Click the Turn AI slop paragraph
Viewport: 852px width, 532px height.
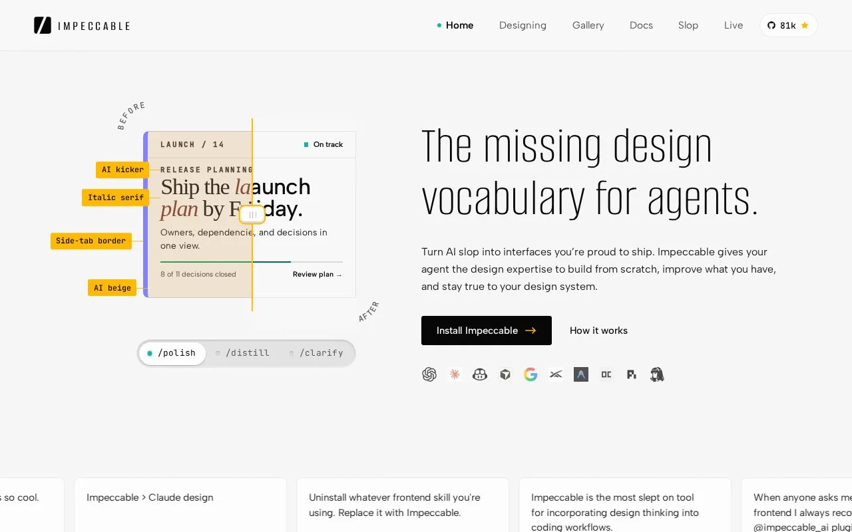(x=598, y=269)
